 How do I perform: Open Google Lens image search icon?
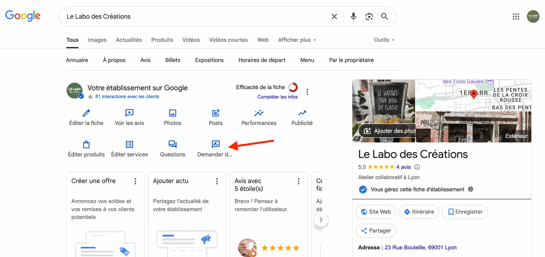coord(369,16)
